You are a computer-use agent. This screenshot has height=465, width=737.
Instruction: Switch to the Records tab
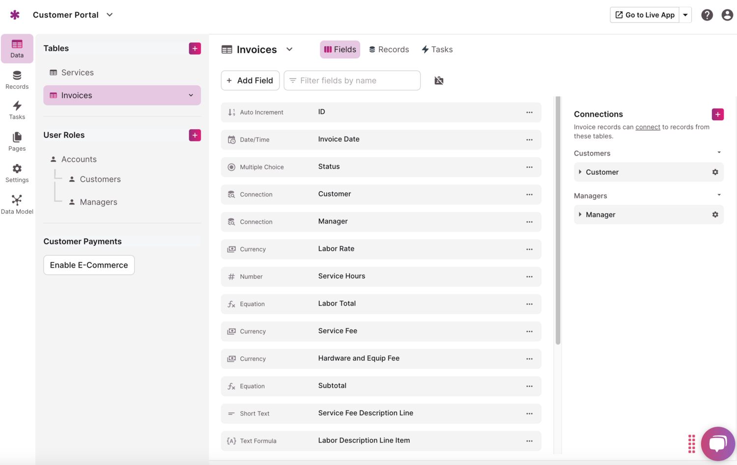click(389, 49)
